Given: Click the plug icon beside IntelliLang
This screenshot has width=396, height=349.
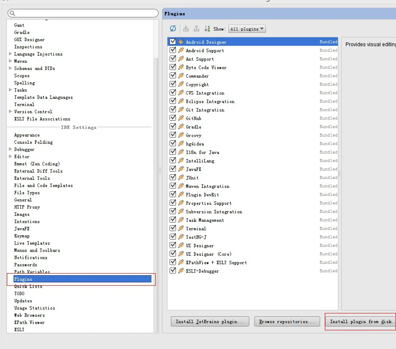Looking at the screenshot, I should pos(181,161).
